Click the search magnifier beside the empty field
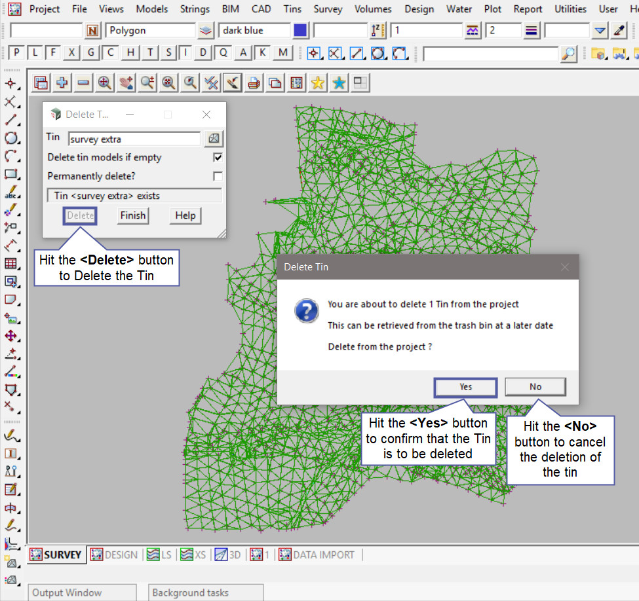This screenshot has width=639, height=601. (x=569, y=54)
